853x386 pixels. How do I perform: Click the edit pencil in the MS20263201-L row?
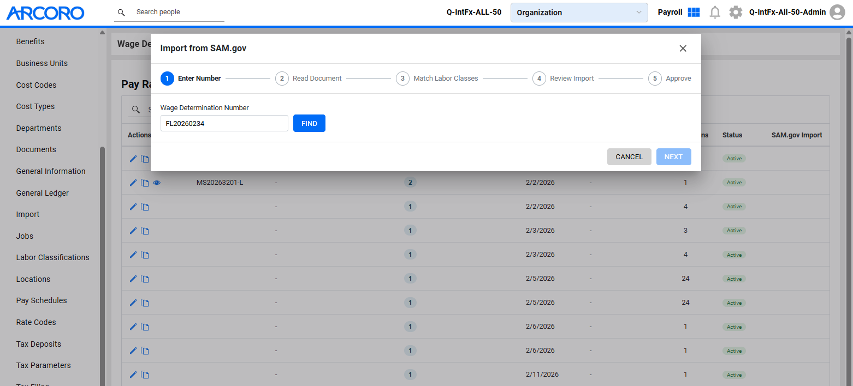[x=133, y=183]
